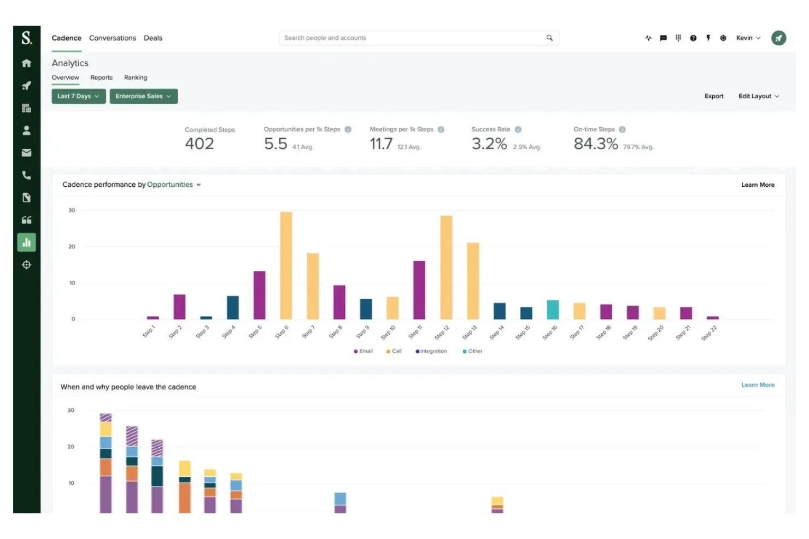809x539 pixels.
Task: Open the help question-mark icon
Action: tap(693, 38)
